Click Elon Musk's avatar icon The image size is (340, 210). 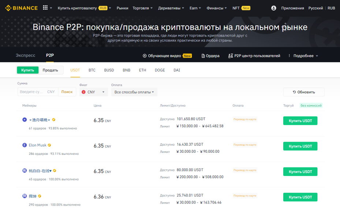tap(25, 145)
